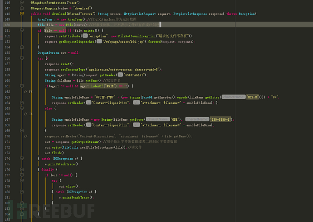Click the "/webpage/error/404.jsp" string
The height and width of the screenshot is (222, 313).
tap(124, 42)
